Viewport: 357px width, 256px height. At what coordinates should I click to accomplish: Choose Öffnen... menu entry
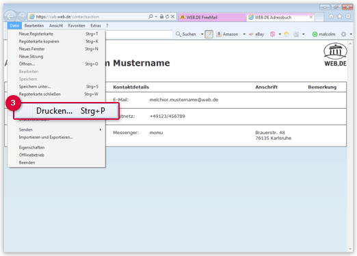tap(57, 64)
